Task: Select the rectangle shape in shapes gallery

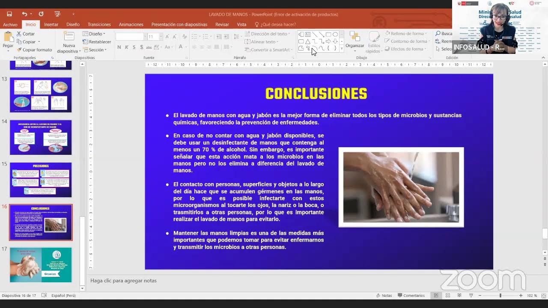Action: (x=328, y=34)
